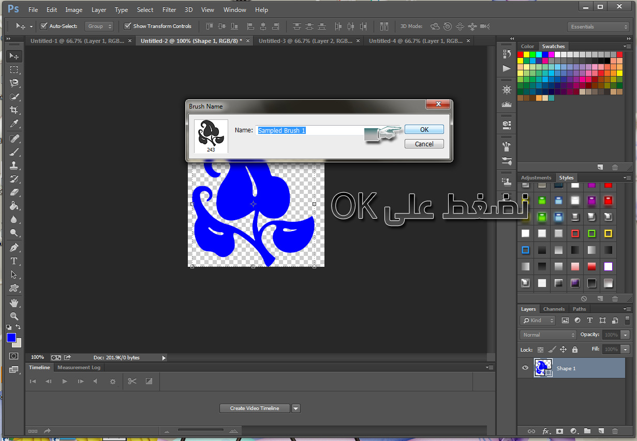Open the Essentials workspace dropdown
Viewport: 637px width, 441px height.
(x=598, y=26)
